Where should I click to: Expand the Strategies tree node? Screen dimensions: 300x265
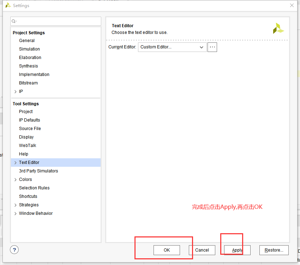click(16, 205)
